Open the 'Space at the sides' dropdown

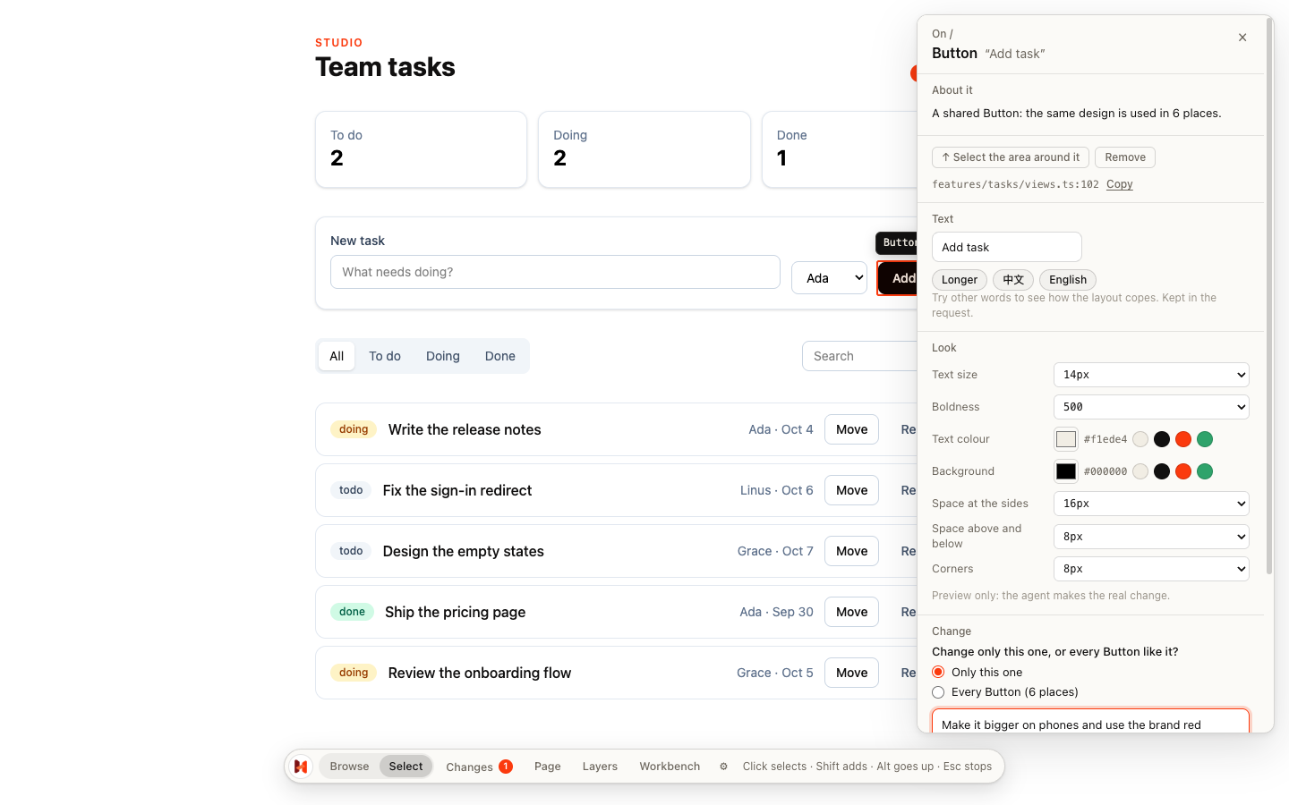coord(1151,504)
